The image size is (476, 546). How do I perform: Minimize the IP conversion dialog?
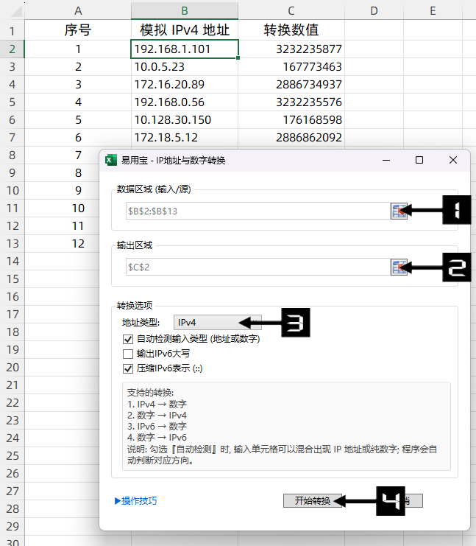tap(386, 160)
